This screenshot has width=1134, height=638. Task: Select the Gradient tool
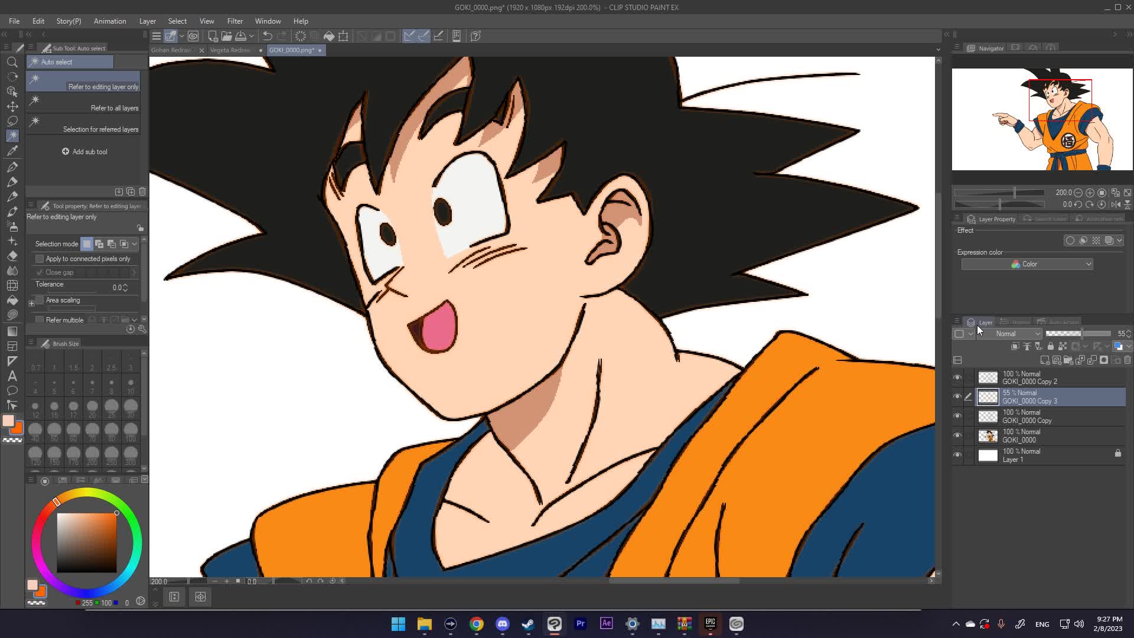pyautogui.click(x=12, y=331)
